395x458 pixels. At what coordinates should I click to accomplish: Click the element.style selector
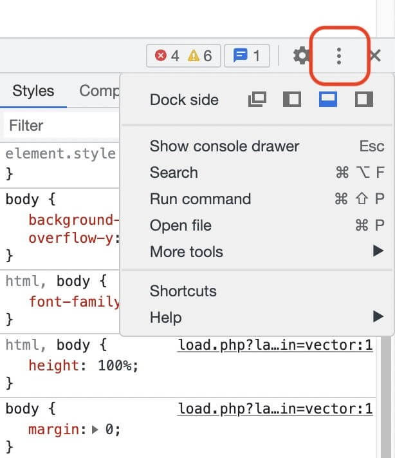tap(60, 154)
